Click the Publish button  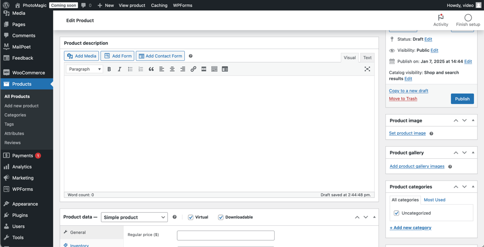pyautogui.click(x=462, y=99)
